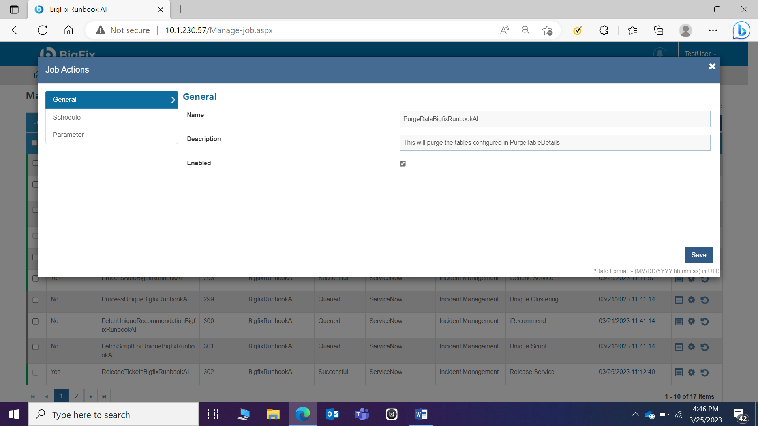Close the Job Actions dialog
758x426 pixels.
712,66
